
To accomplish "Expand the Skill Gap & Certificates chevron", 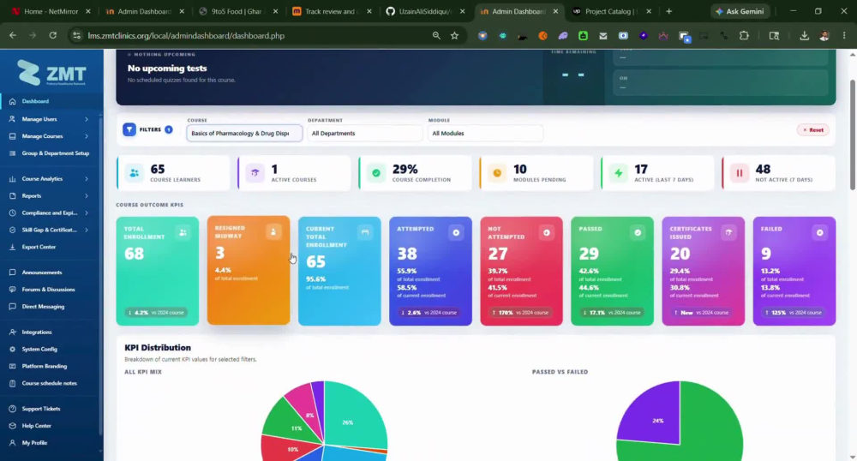I will point(87,230).
